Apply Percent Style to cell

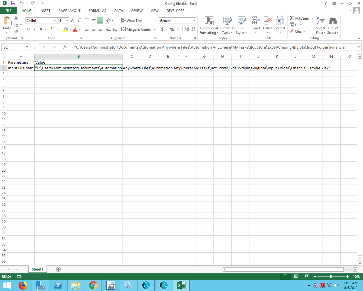point(172,30)
